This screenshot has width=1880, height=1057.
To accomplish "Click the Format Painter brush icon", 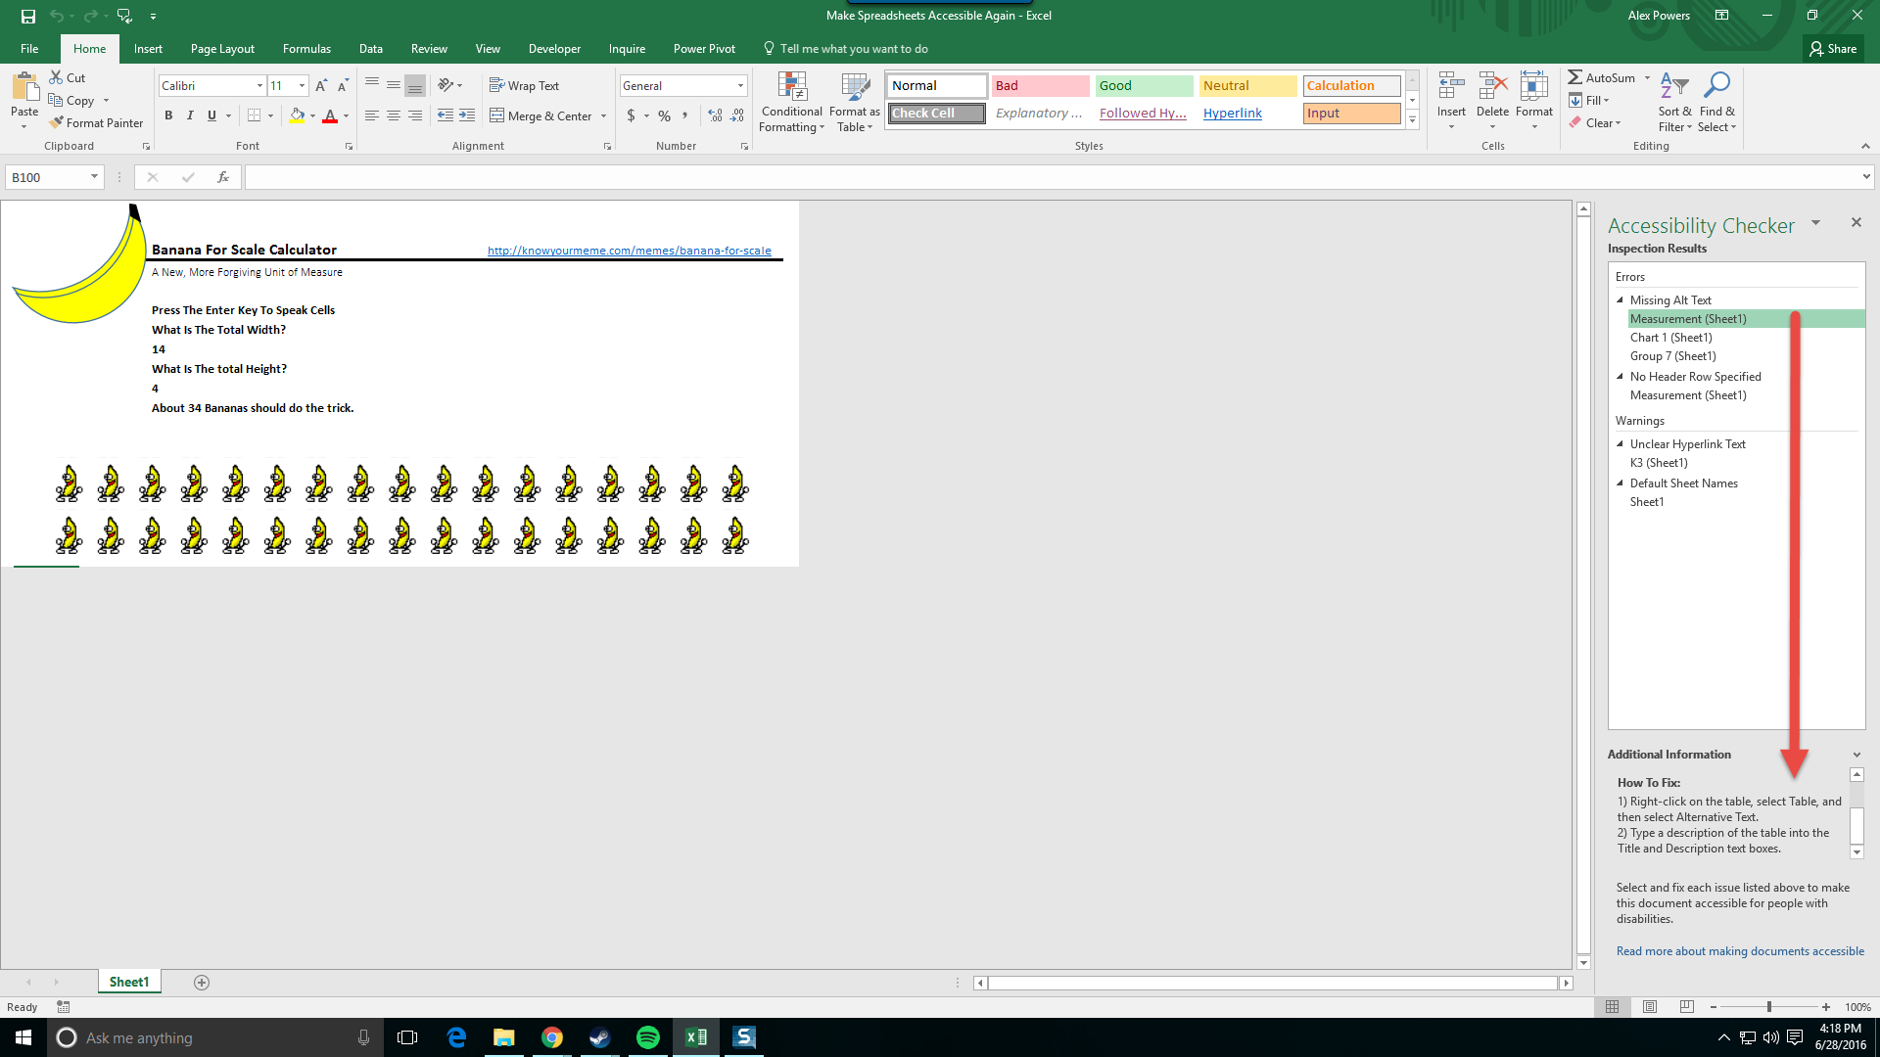I will [57, 122].
